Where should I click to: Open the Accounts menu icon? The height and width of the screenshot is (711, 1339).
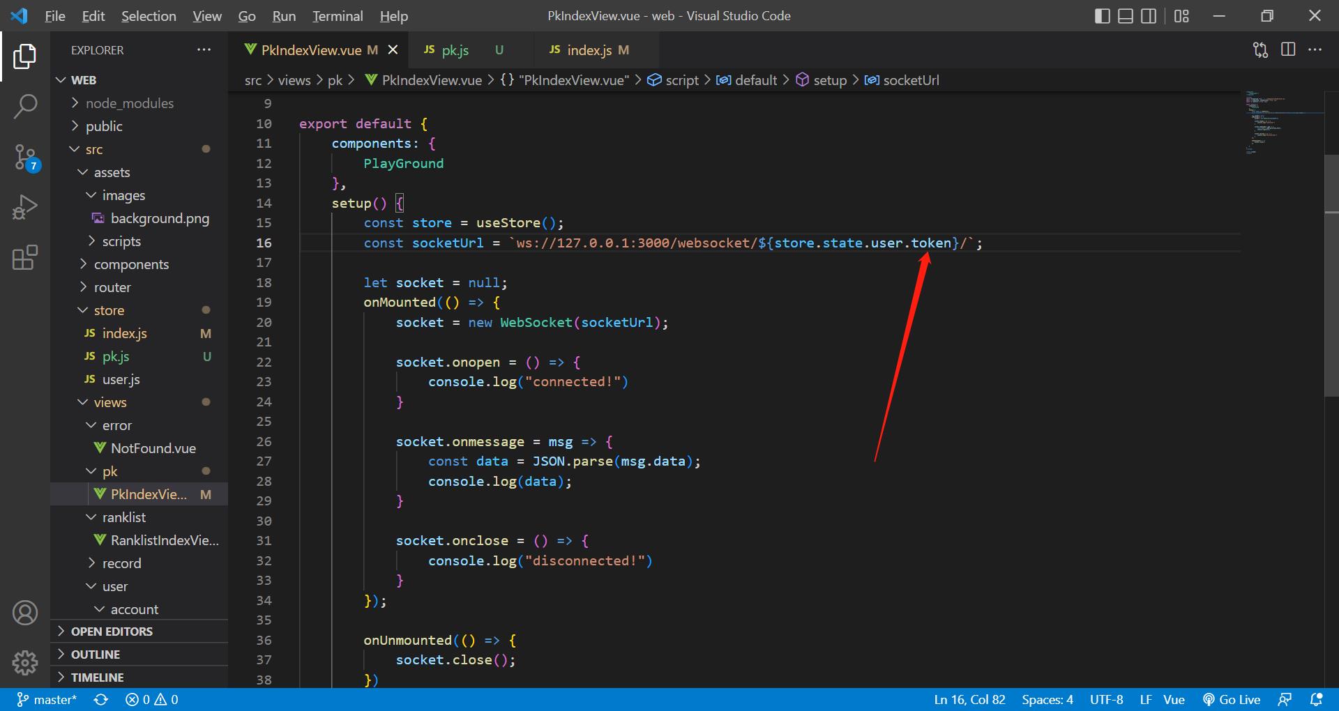tap(25, 613)
